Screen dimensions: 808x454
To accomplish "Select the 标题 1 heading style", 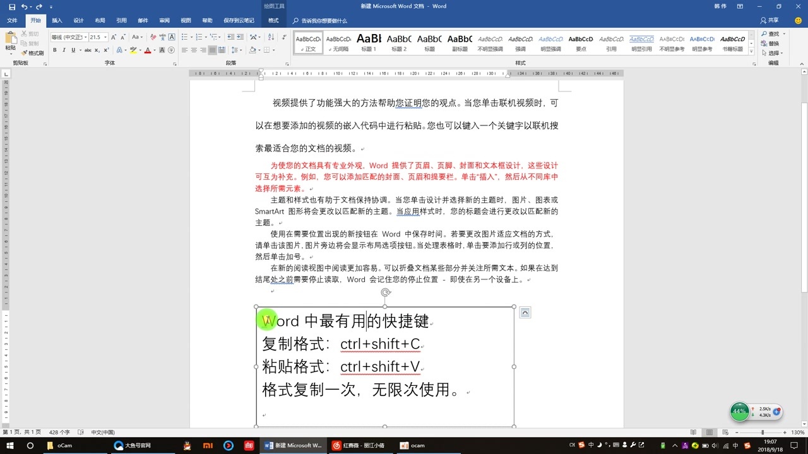I will pyautogui.click(x=369, y=42).
